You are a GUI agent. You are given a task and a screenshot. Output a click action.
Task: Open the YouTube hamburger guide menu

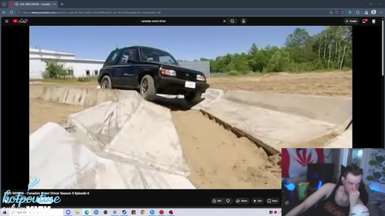(x=7, y=21)
